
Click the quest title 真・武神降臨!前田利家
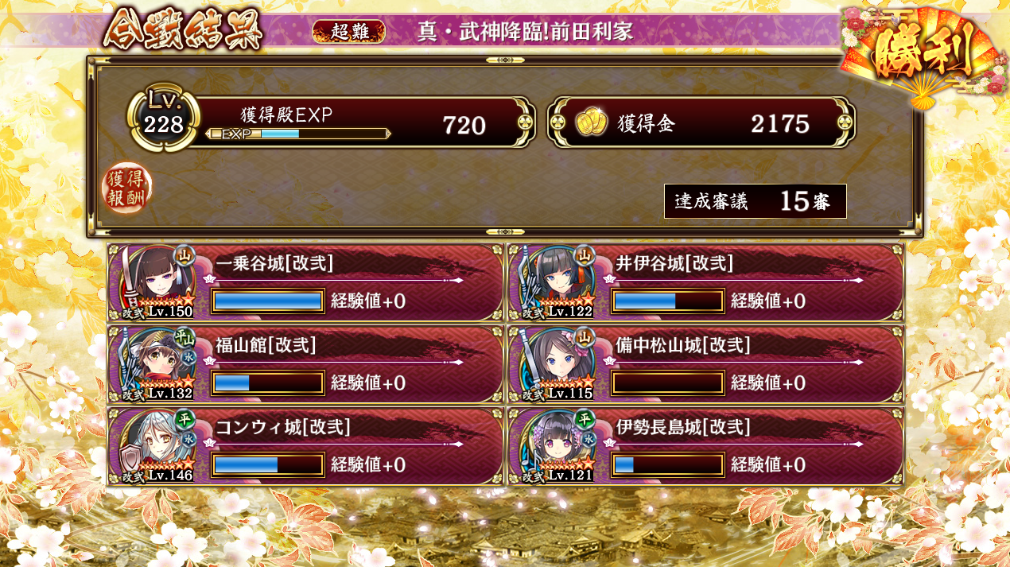(525, 31)
